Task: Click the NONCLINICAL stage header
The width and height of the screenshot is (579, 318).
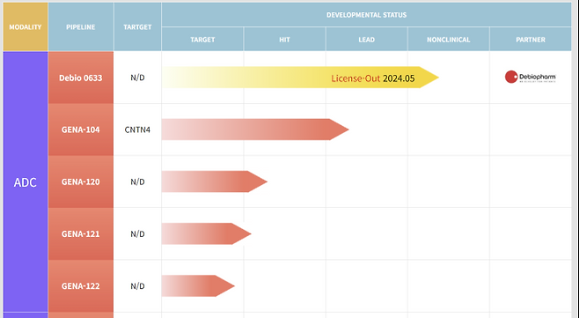Action: pyautogui.click(x=448, y=39)
